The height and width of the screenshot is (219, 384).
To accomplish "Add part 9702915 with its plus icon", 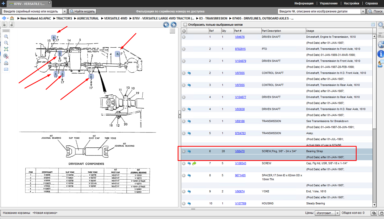I will click(184, 49).
